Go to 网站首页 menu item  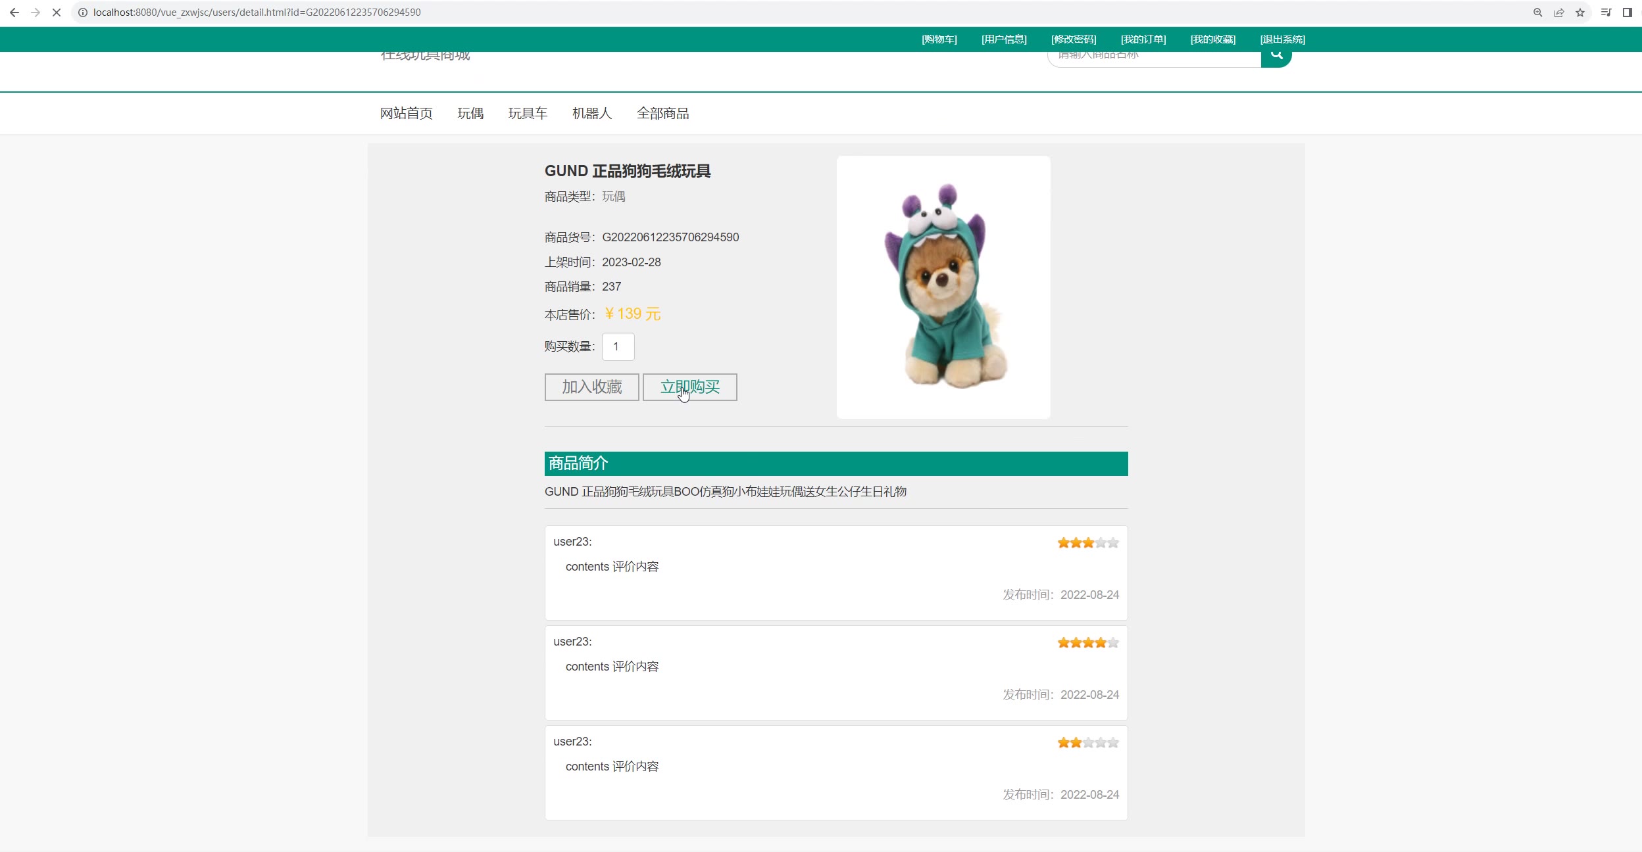point(407,114)
